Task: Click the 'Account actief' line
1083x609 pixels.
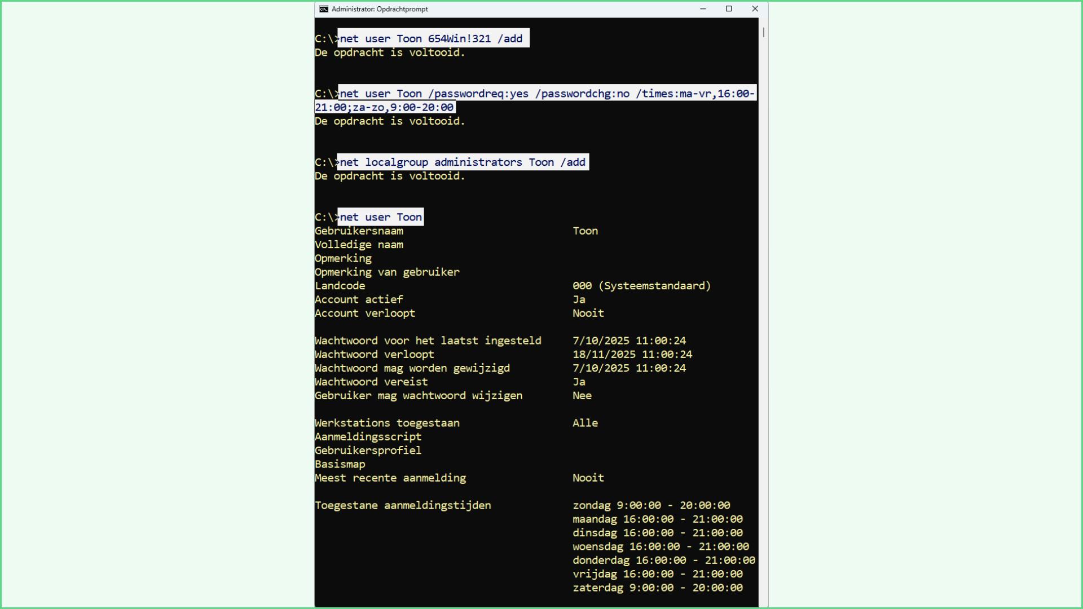Action: click(359, 299)
